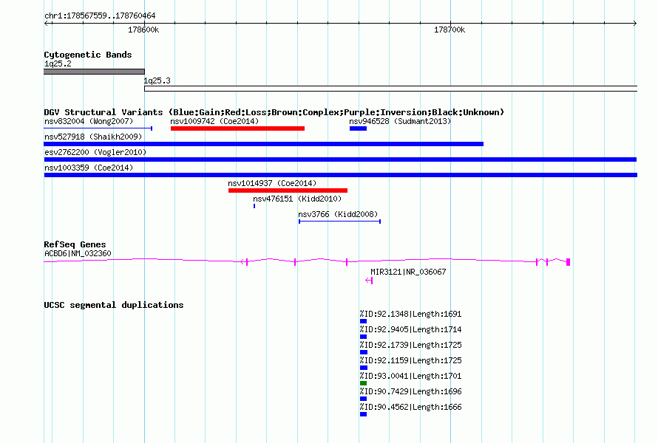Click the Cytogenetic Bands track title
This screenshot has height=443, width=658.
pos(88,55)
